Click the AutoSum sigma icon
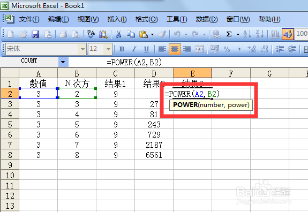 coord(229,34)
